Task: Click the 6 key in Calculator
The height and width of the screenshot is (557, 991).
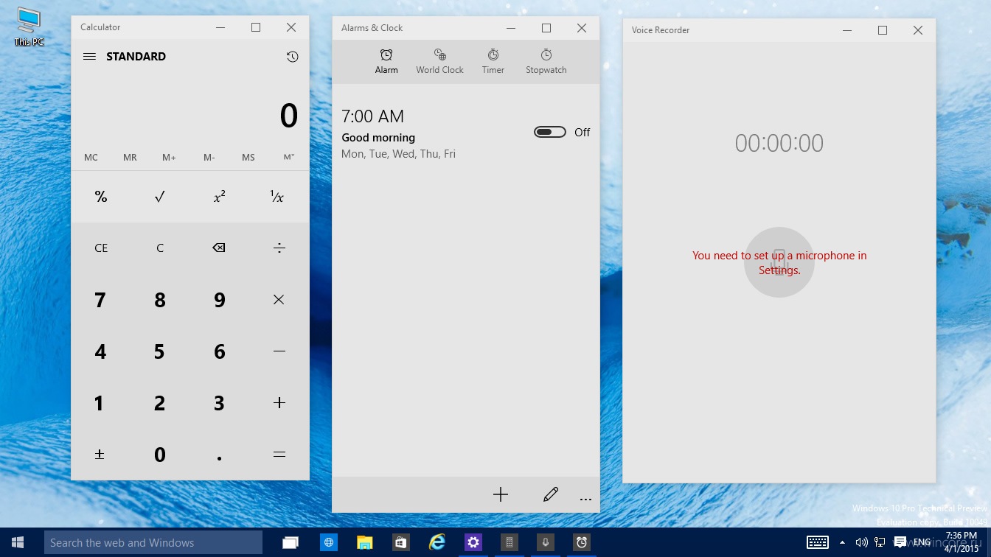Action: 219,351
